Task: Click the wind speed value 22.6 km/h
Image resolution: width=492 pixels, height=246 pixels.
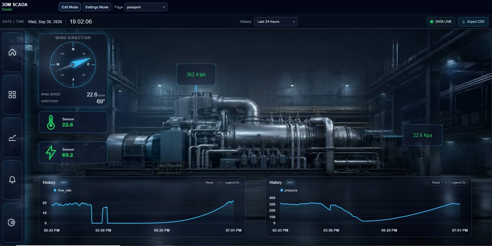Action: 96,95
